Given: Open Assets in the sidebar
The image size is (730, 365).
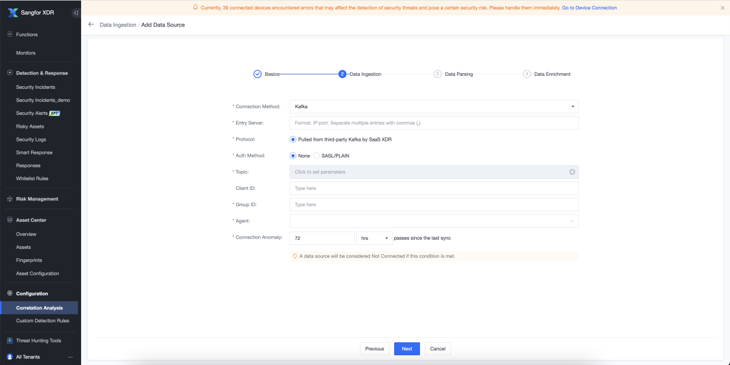Looking at the screenshot, I should pos(23,247).
